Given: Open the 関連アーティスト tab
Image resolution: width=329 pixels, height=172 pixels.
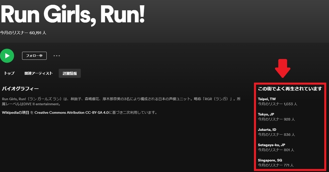Looking at the screenshot, I should coord(38,73).
